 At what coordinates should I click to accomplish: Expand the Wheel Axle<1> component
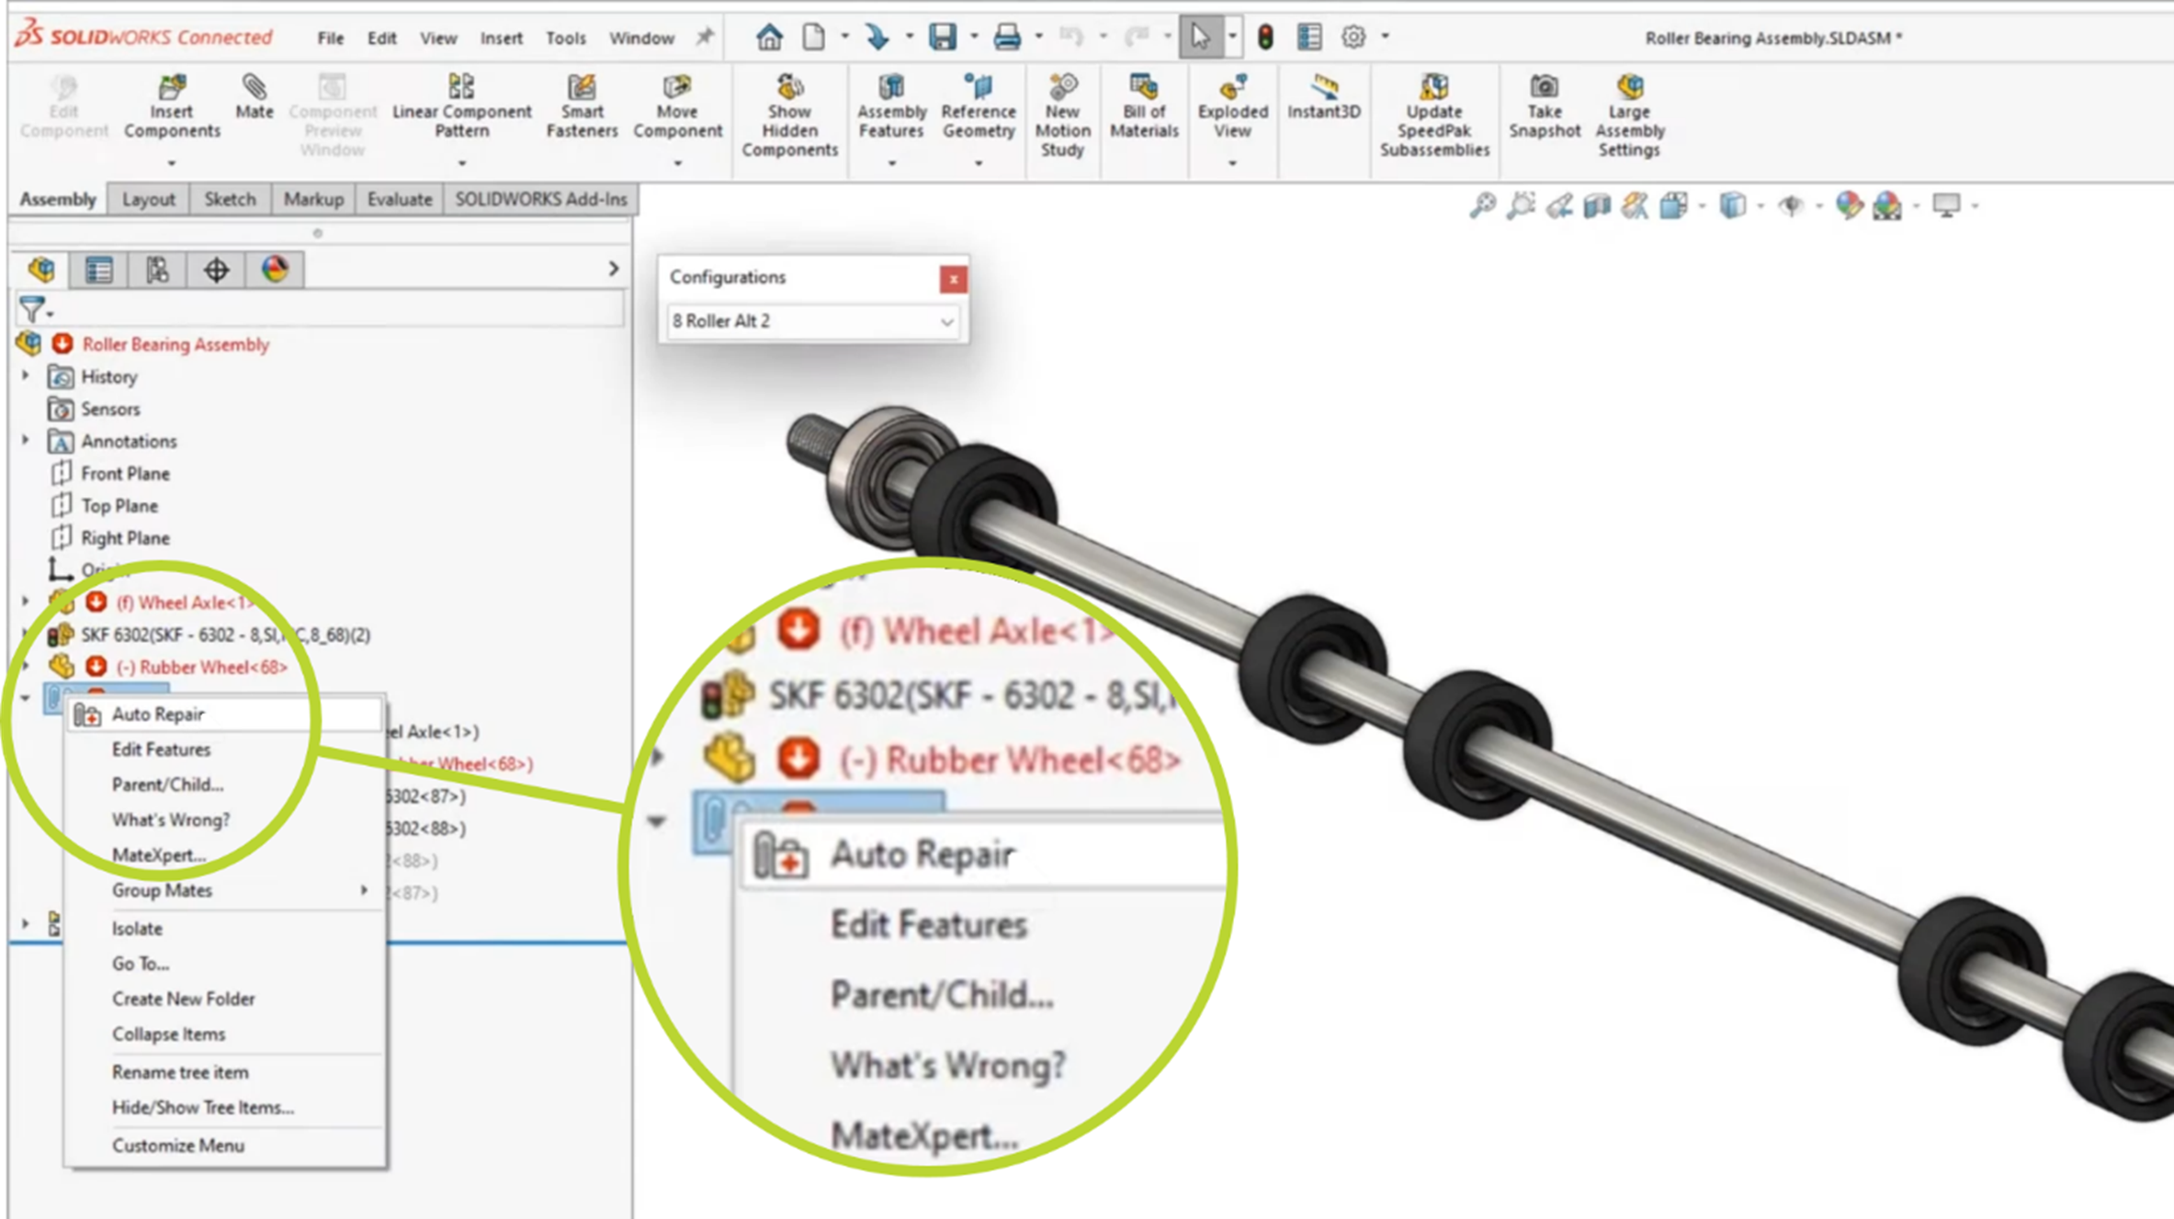click(26, 602)
